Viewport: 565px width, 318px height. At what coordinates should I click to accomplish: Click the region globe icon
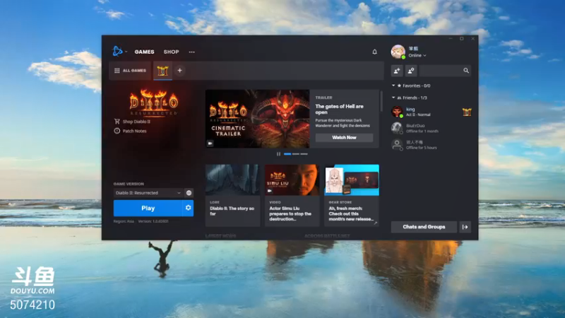pyautogui.click(x=189, y=193)
